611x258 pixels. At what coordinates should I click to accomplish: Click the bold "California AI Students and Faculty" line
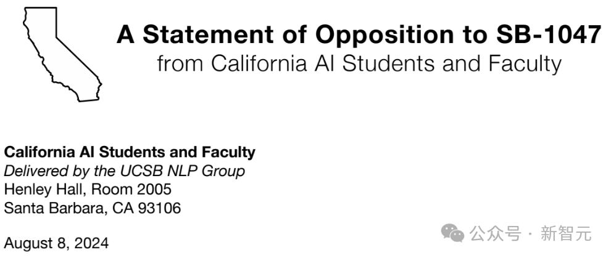click(130, 152)
